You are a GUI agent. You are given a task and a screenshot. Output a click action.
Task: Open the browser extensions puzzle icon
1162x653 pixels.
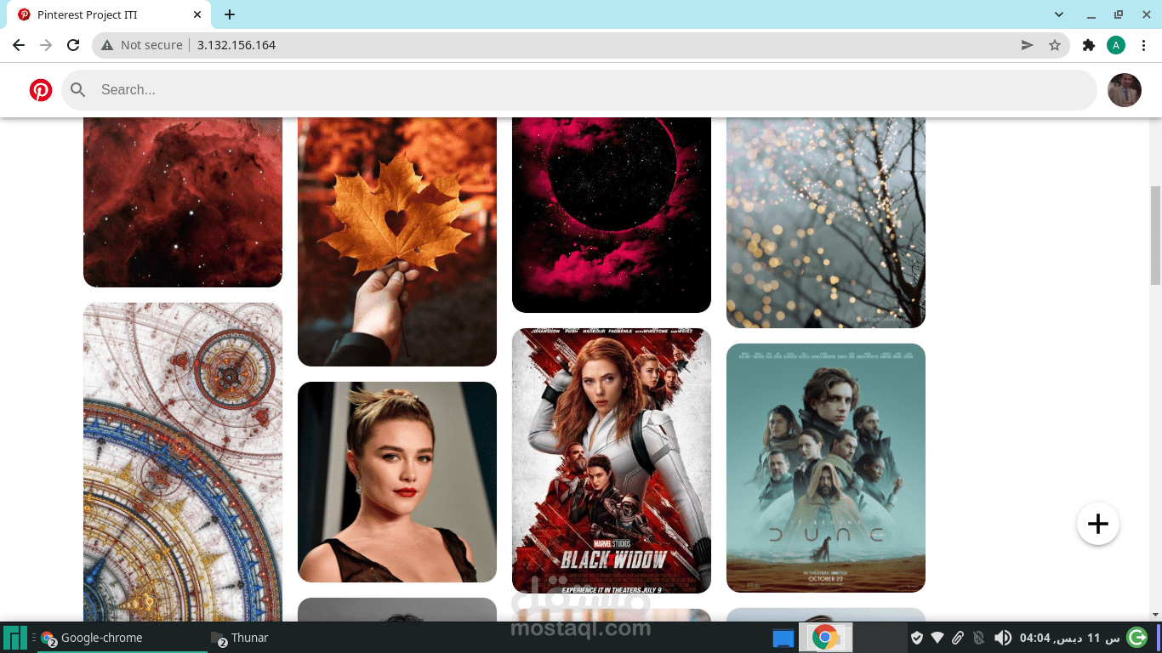[x=1088, y=44]
